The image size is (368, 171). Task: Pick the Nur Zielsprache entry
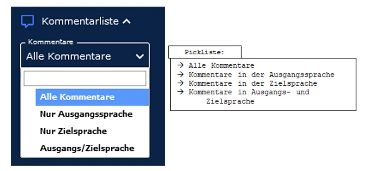point(73,131)
